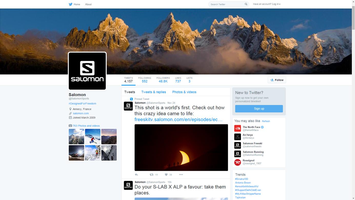355x200 pixels.
Task: Click Salomon avatar on the S-LAB tweet
Action: click(128, 185)
